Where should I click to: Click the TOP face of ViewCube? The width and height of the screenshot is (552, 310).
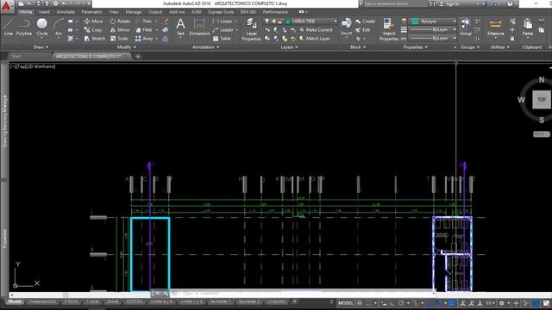coord(542,100)
